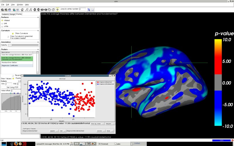Click the Jump to vertex number field
234x146 pixels.
(x=82, y=9)
